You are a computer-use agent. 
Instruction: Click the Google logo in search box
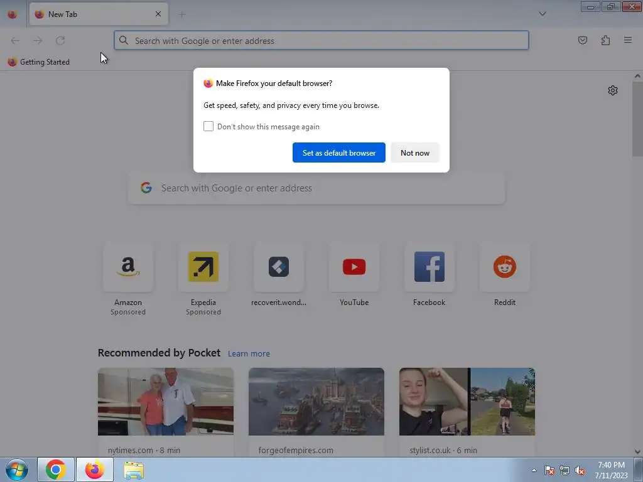(146, 188)
